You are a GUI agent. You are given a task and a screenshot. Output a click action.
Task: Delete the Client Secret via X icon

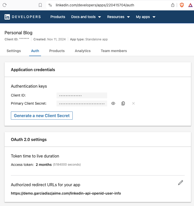tap(133, 103)
